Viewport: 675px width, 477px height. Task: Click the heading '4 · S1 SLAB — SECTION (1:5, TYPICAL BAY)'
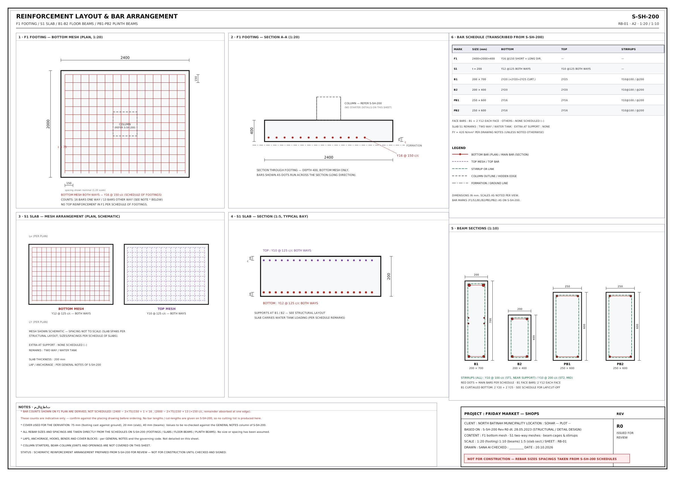pos(269,216)
